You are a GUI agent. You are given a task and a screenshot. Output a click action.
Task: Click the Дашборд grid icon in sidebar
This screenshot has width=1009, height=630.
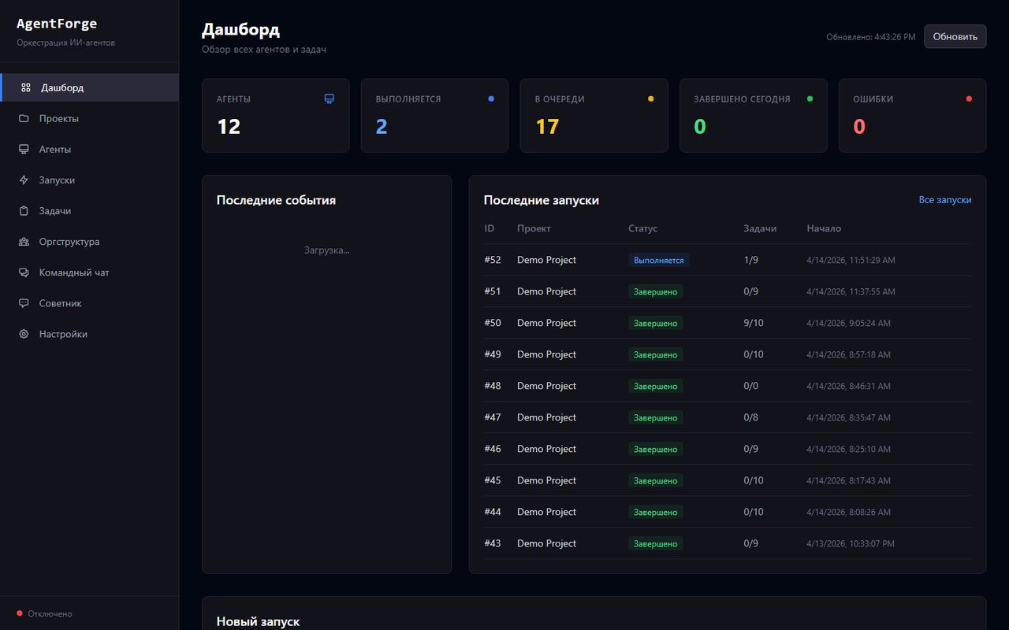[26, 87]
